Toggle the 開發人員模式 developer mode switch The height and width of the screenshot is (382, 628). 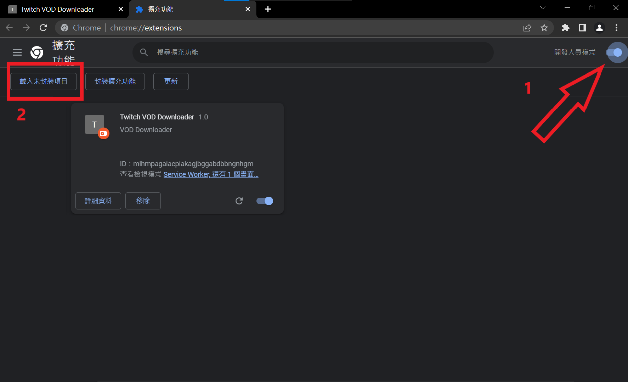614,52
